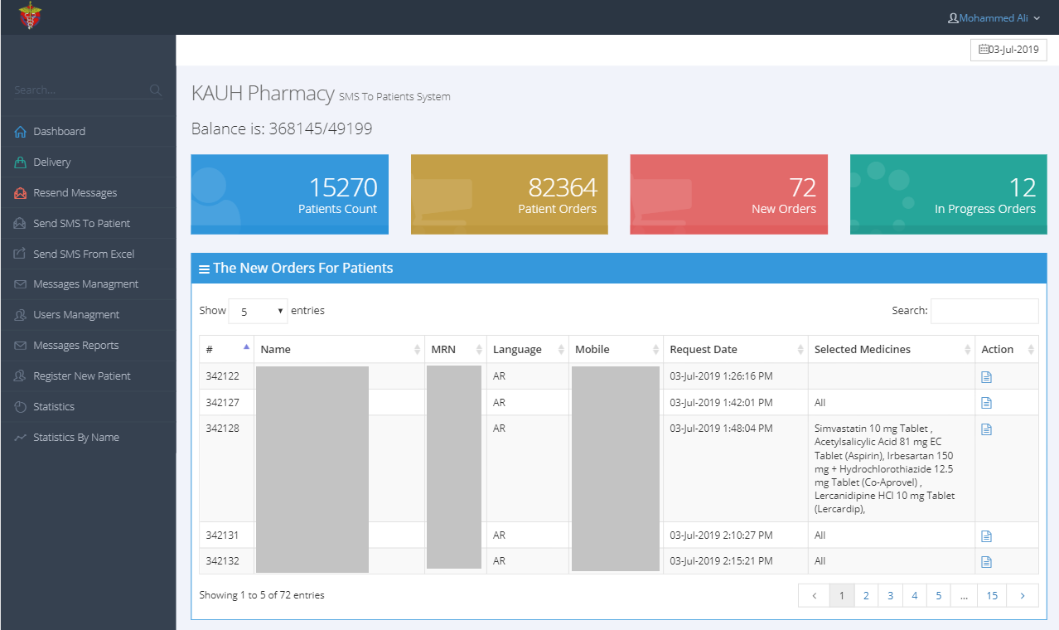Click the sidebar search magnifier icon

click(x=155, y=90)
